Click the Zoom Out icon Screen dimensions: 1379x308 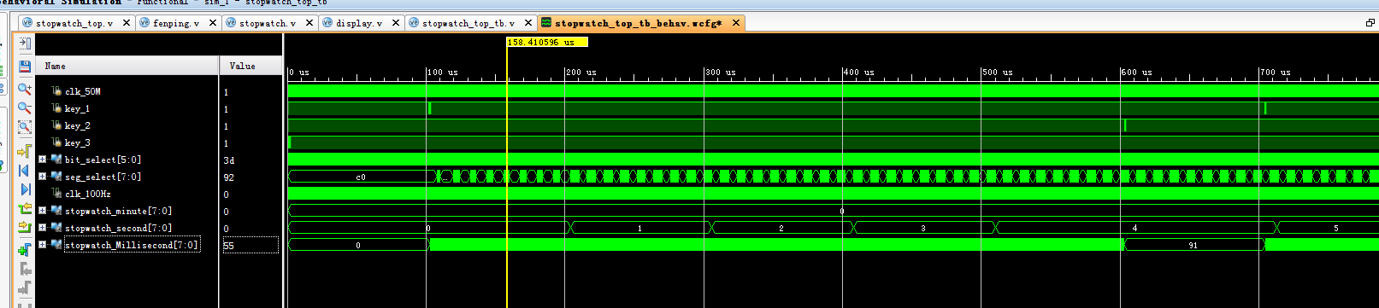click(25, 108)
